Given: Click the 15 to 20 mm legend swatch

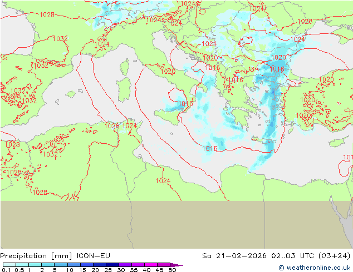Looking at the screenshot, I should (x=87, y=265).
